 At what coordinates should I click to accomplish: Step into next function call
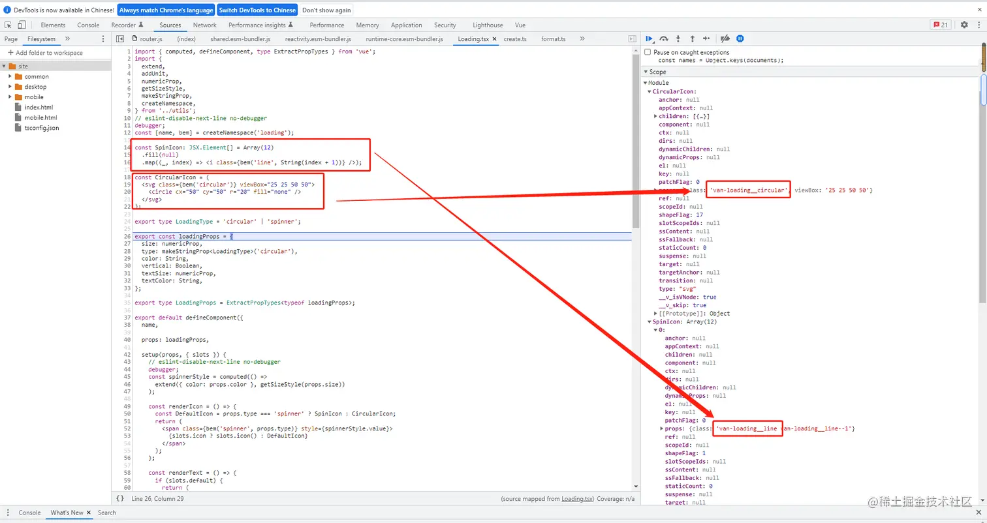tap(678, 39)
